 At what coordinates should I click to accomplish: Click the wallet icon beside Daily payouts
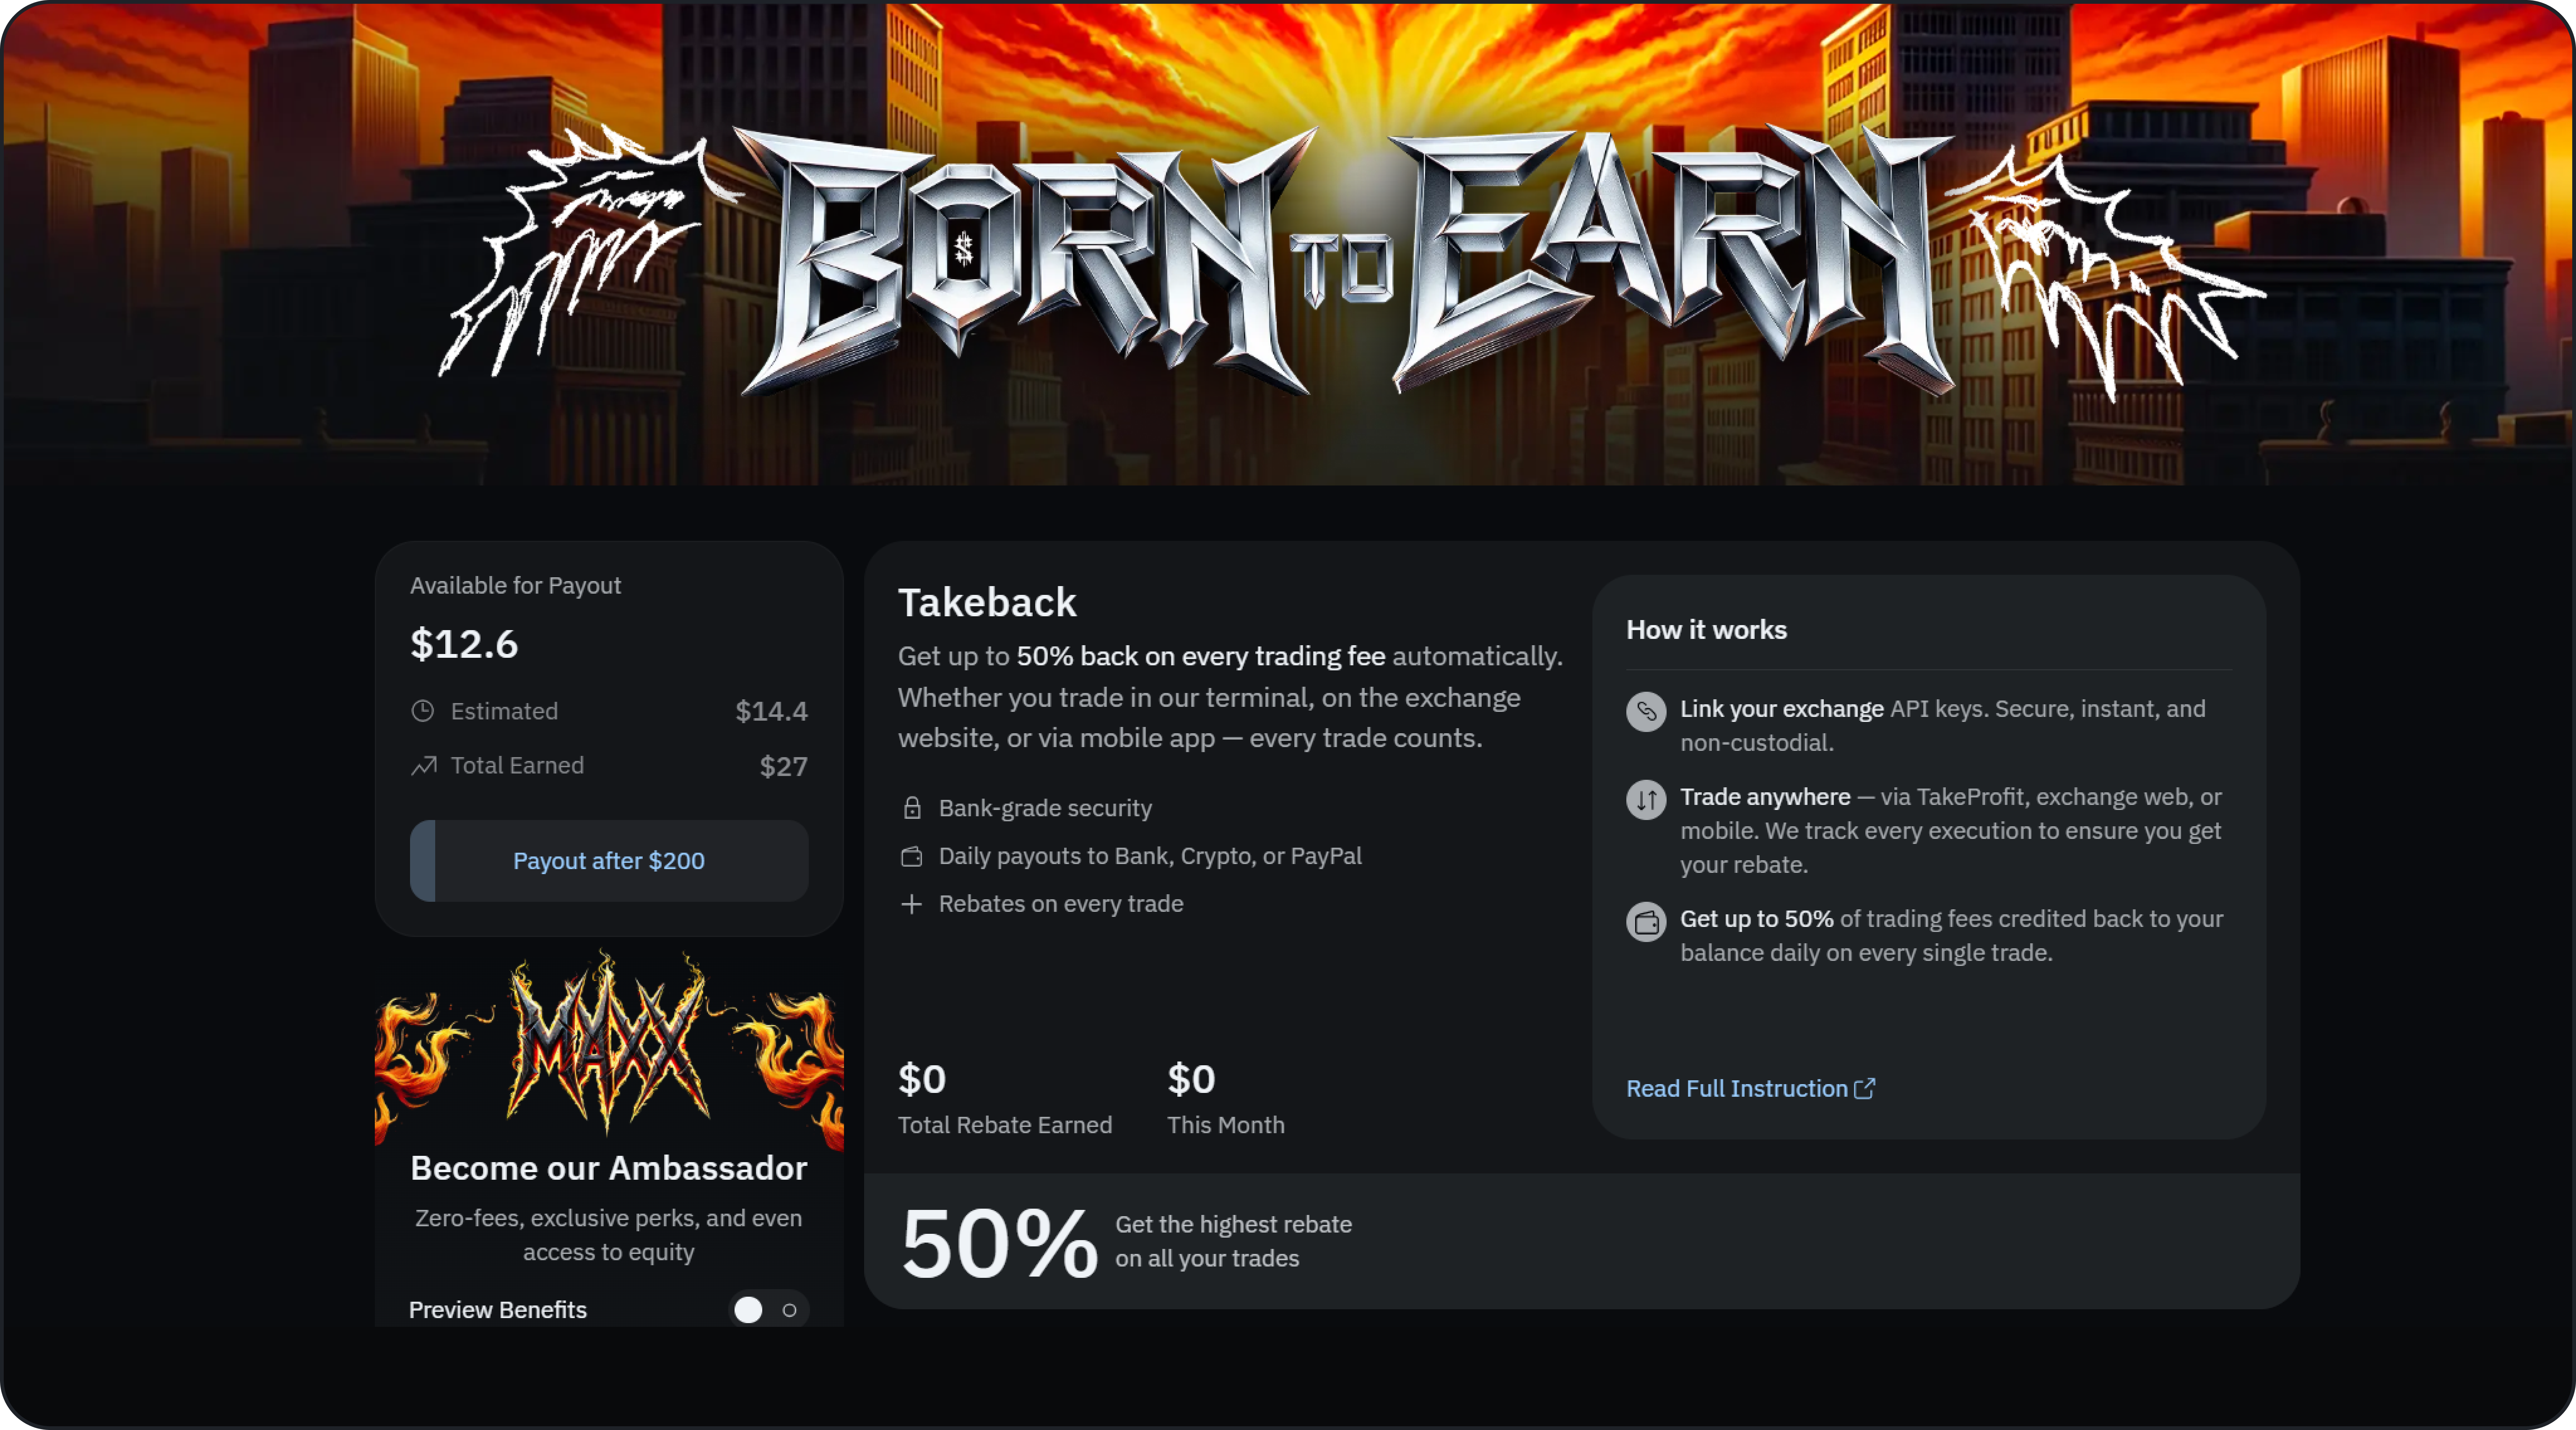(912, 856)
